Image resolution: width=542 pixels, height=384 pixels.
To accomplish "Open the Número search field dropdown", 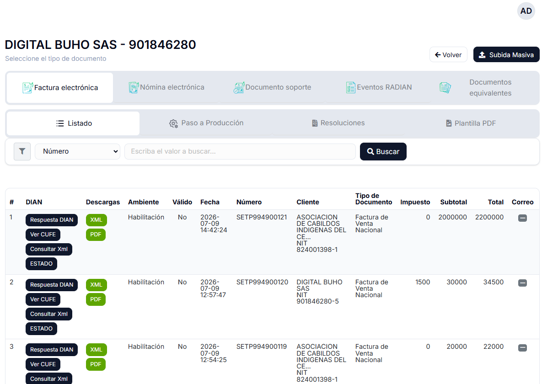I will pos(77,151).
